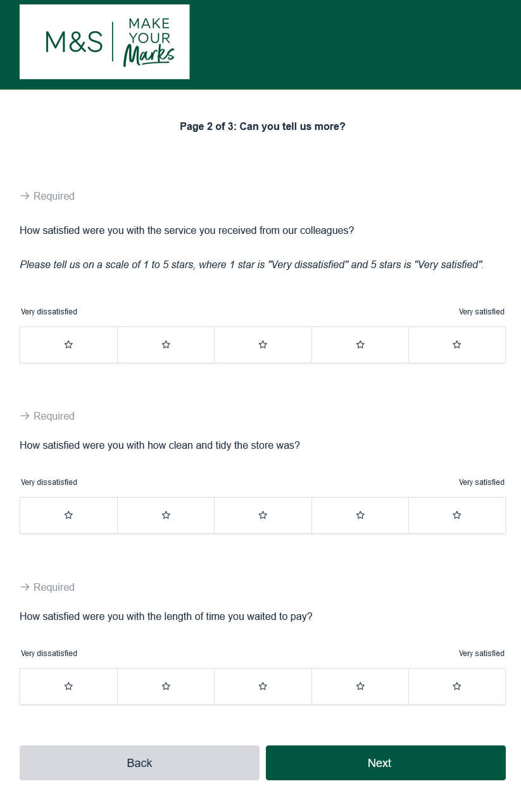
Task: Select 4 stars for waiting time satisfaction
Action: click(x=360, y=686)
